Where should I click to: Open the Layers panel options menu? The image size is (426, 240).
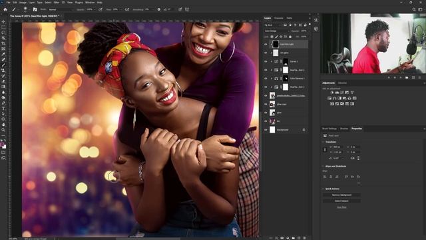pyautogui.click(x=310, y=18)
